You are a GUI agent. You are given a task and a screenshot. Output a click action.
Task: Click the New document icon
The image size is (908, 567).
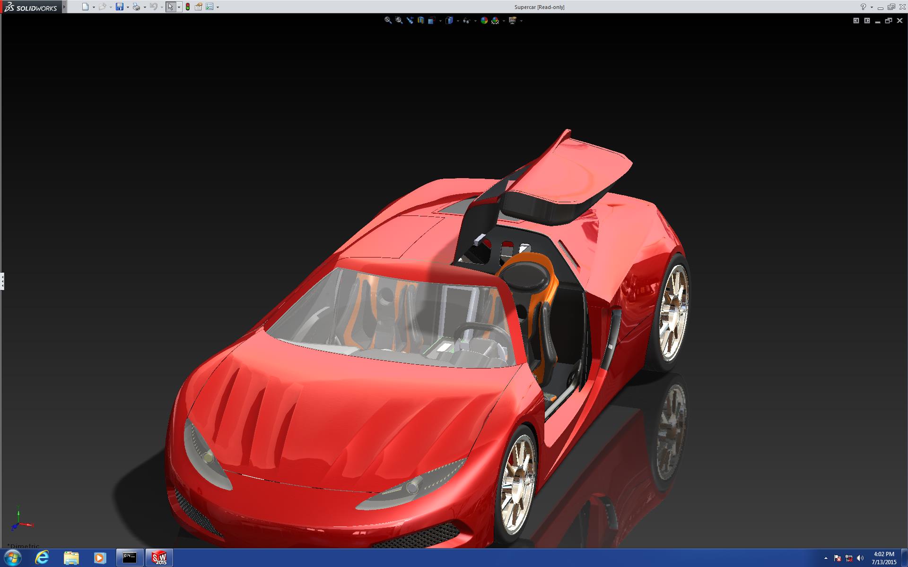[85, 7]
